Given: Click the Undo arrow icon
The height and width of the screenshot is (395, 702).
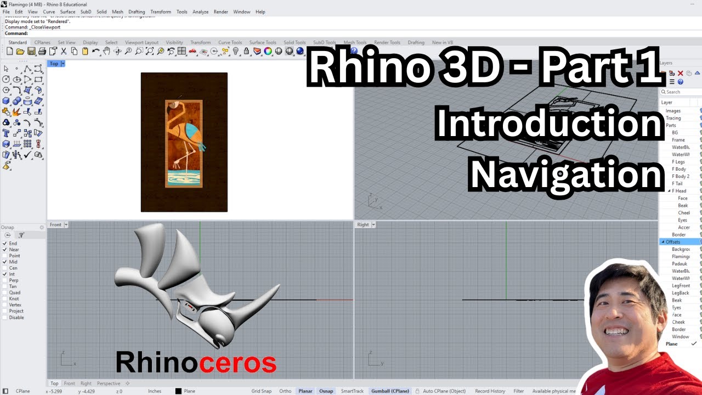Looking at the screenshot, I should (96, 51).
